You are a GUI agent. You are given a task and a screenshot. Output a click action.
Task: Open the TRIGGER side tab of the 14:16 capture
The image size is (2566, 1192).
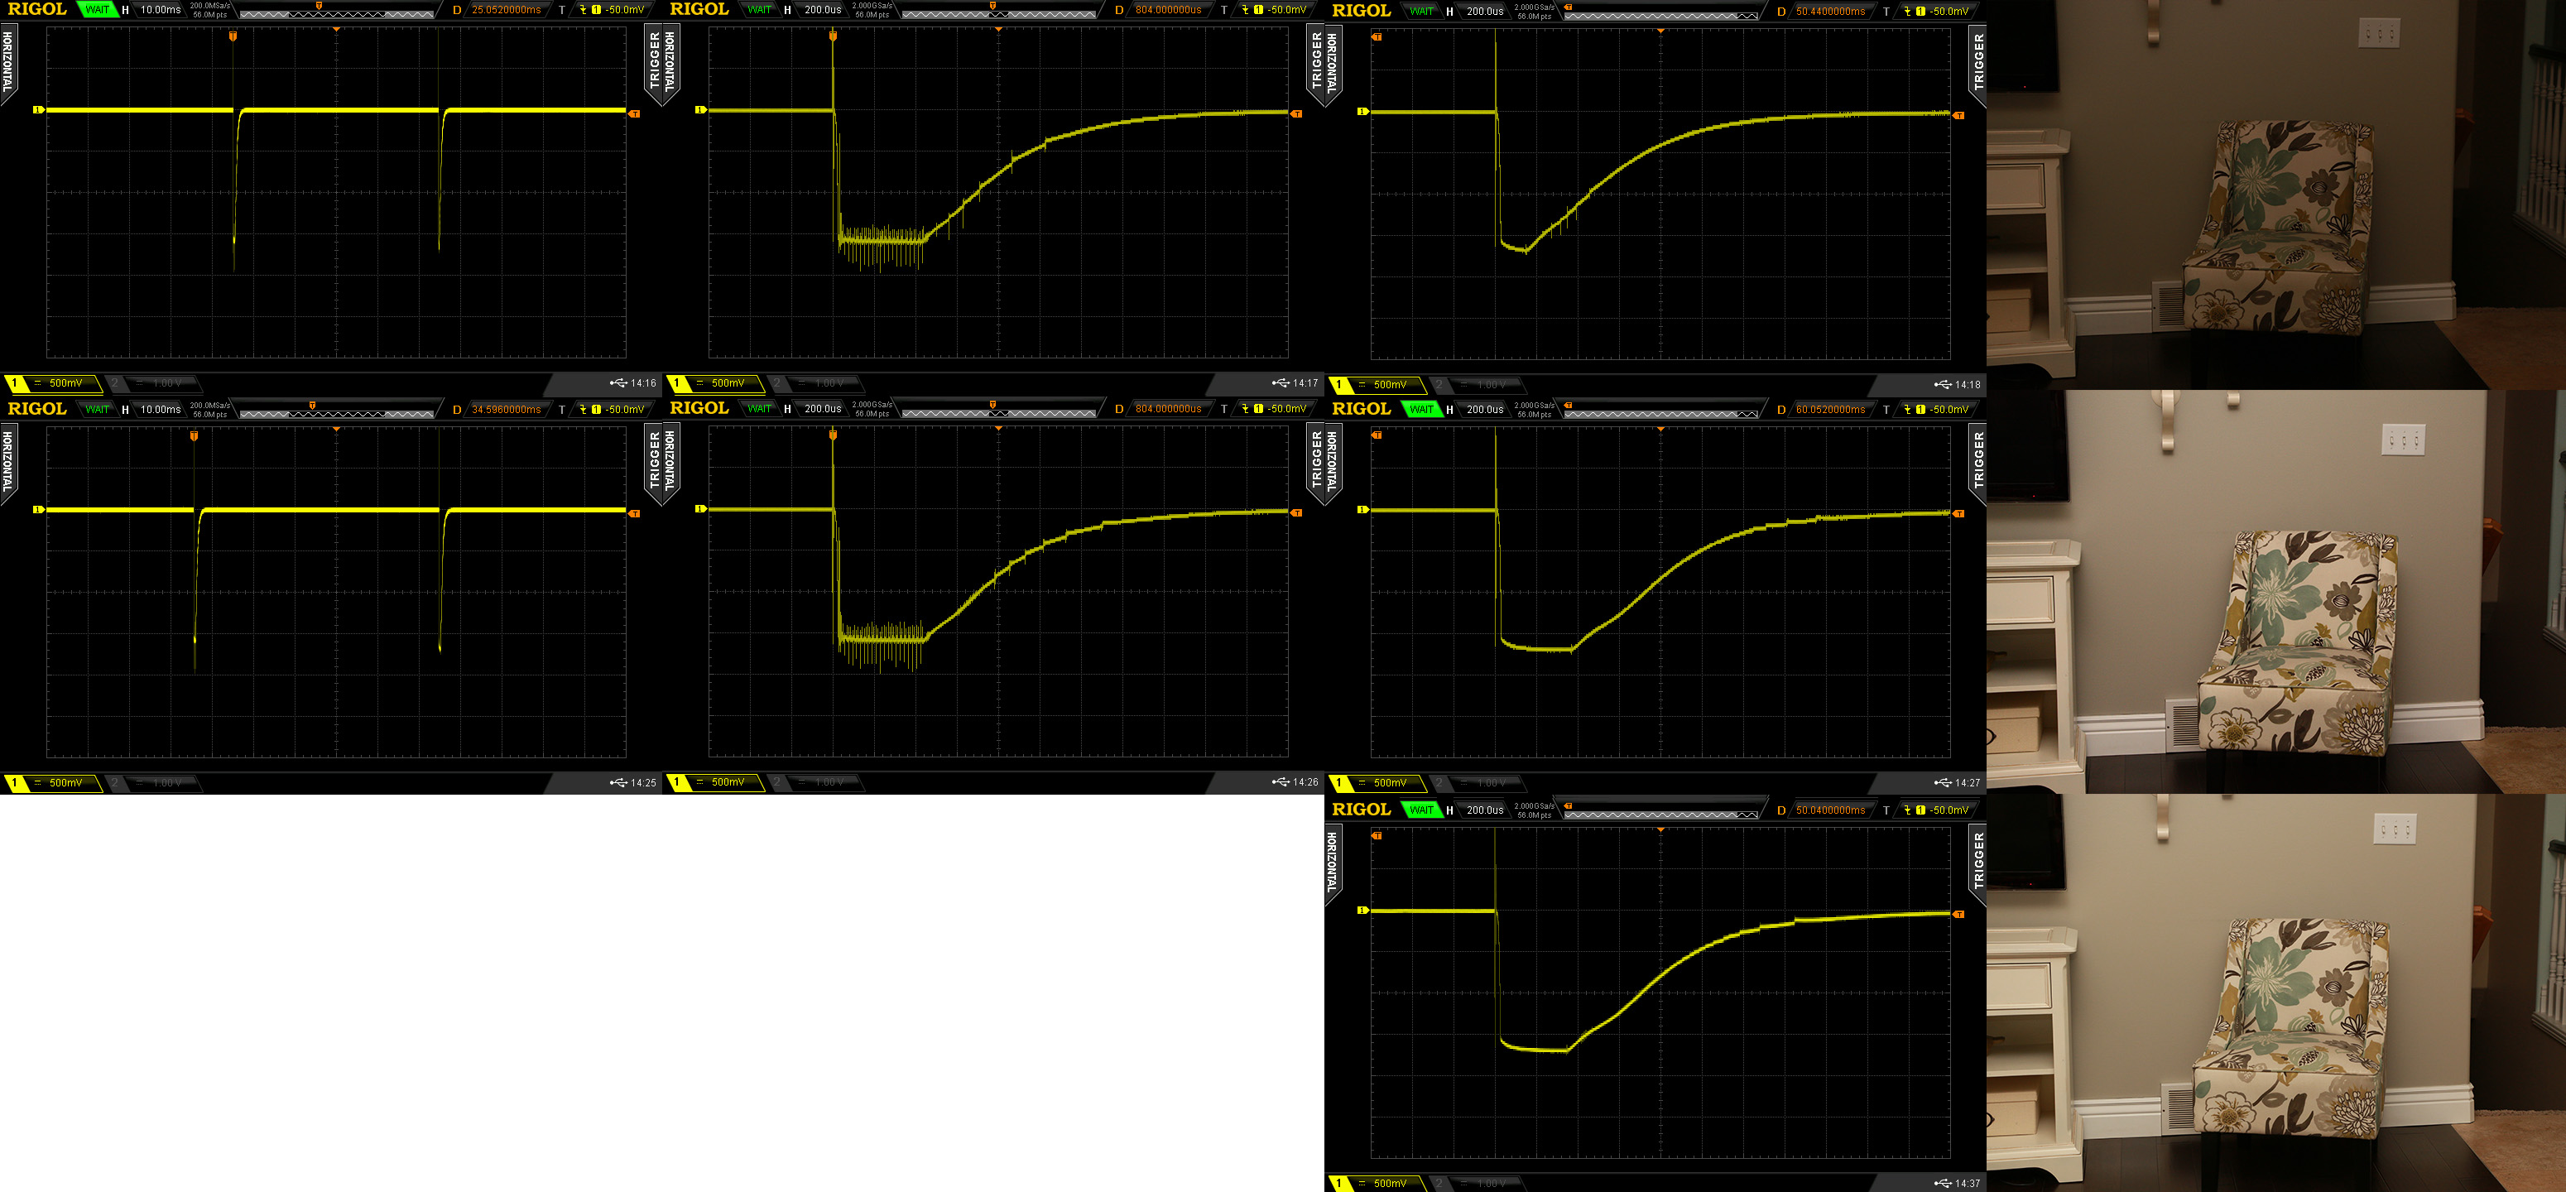655,62
